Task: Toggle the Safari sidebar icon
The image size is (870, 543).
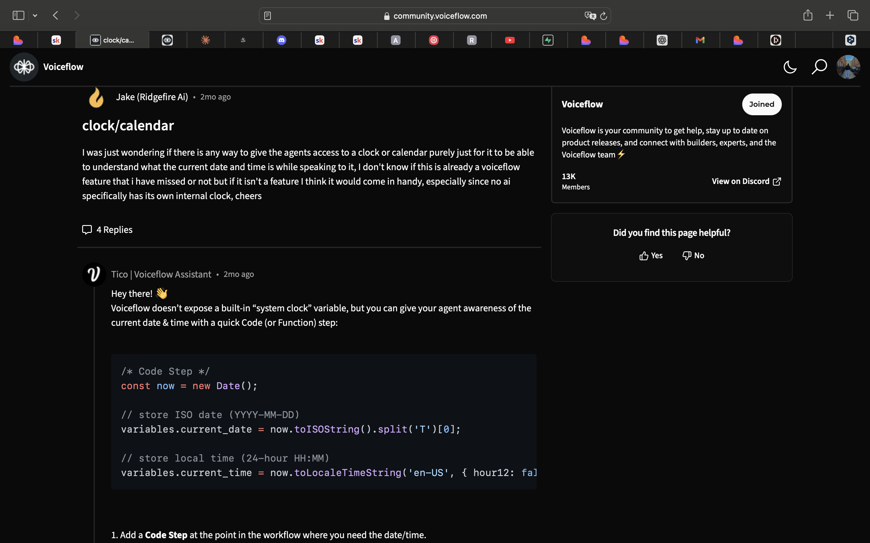Action: [18, 15]
